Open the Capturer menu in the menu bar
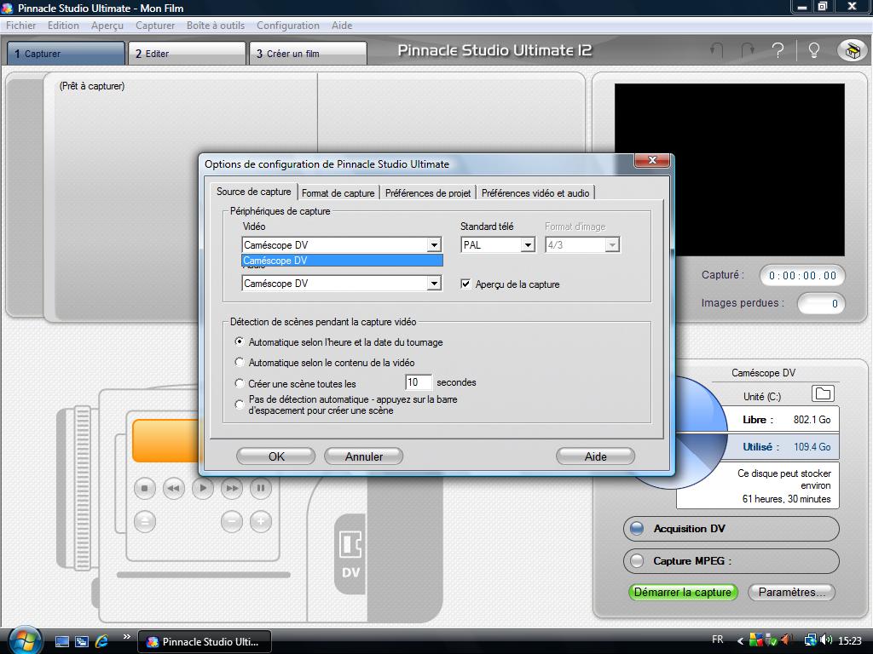The image size is (873, 654). click(155, 26)
